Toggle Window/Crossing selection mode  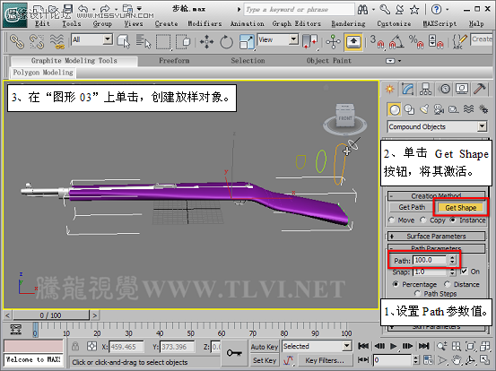tap(183, 41)
